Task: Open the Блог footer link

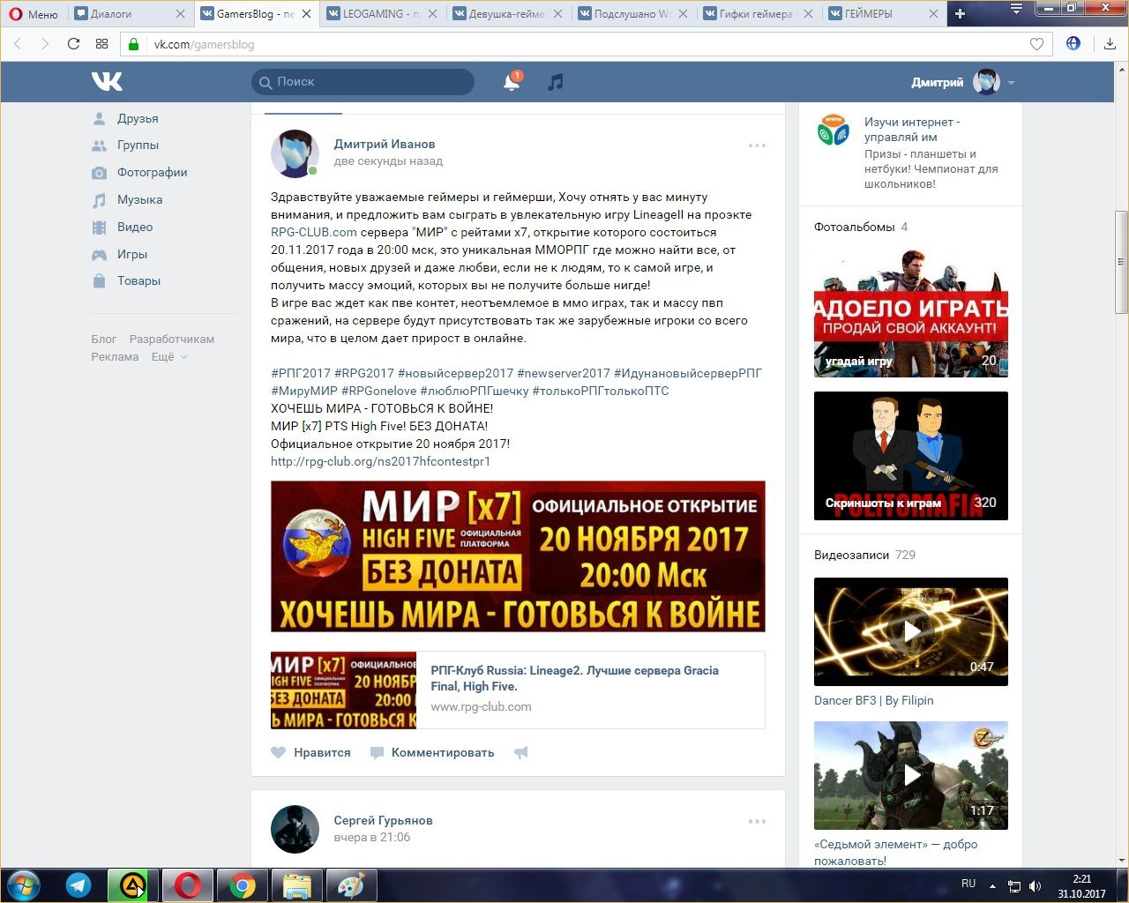Action: point(104,340)
